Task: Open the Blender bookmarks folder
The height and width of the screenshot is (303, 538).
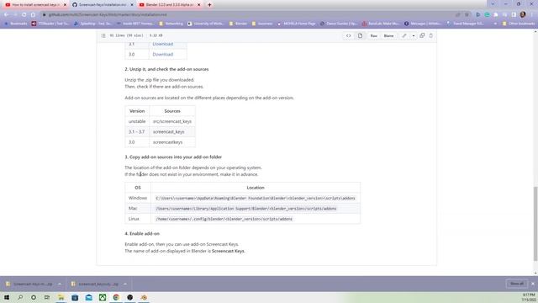Action: click(x=238, y=24)
